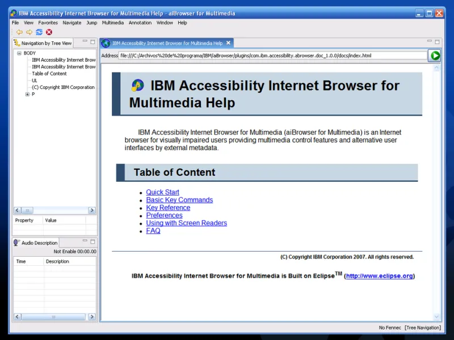This screenshot has width=454, height=340.
Task: Maximize the Navigation by Tree View panel
Action: (x=93, y=42)
